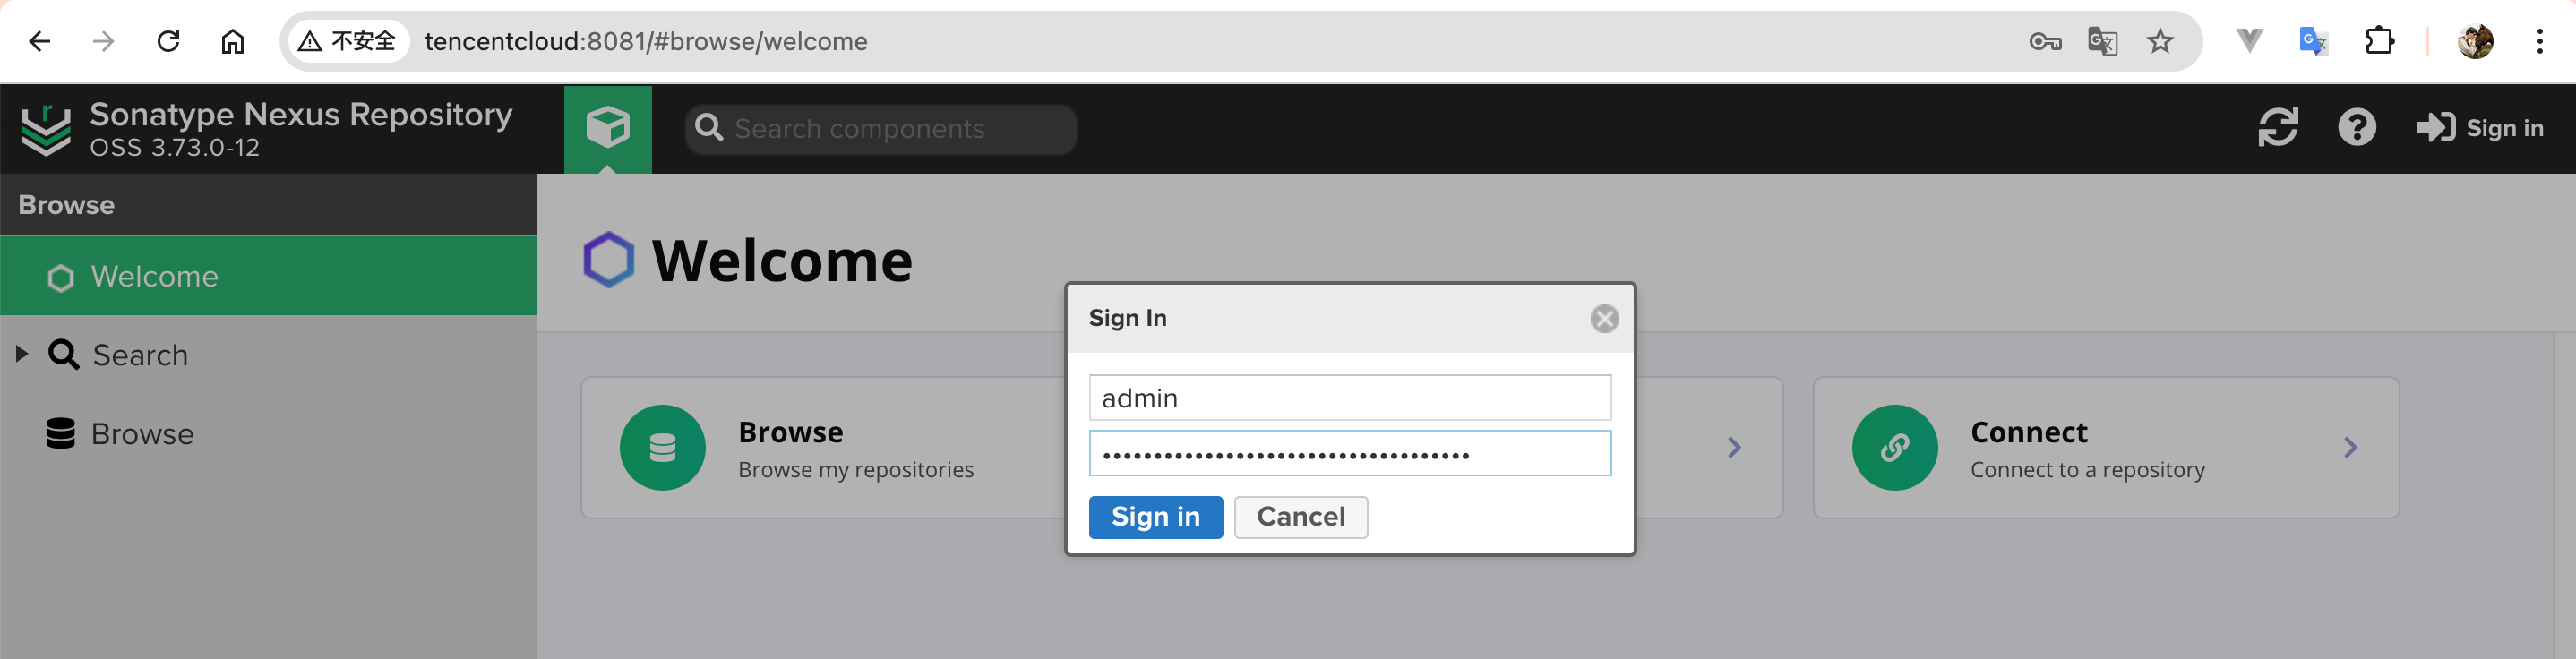Expand the Search tree node arrow
Screen dimensions: 2576x659
(21, 354)
